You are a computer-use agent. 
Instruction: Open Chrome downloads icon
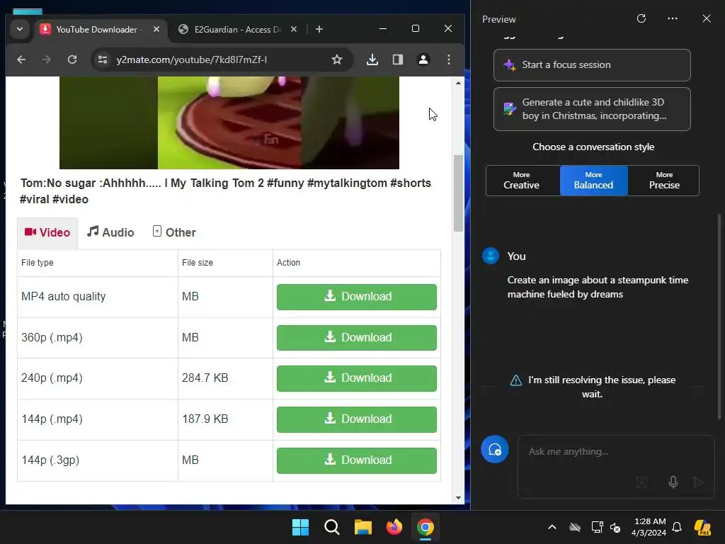click(x=372, y=59)
